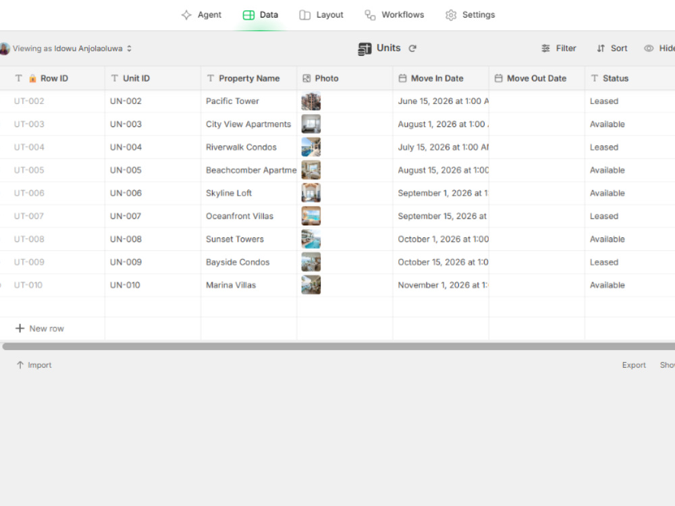Screen dimensions: 675x506
Task: Click the plus icon beside New row
Action: [x=20, y=329]
